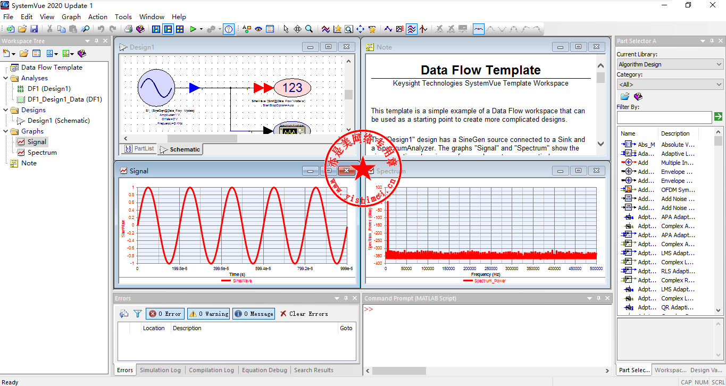Click the Save diskette icon in toolbar

[34, 29]
